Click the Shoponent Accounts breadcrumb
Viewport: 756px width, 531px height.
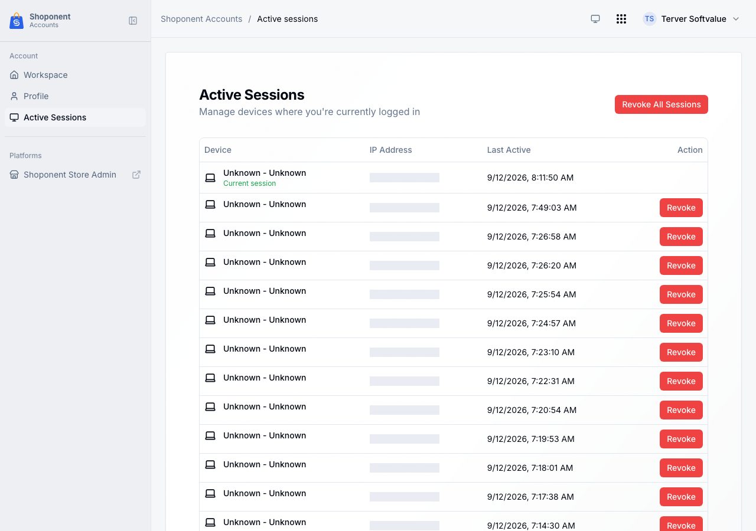pos(201,19)
